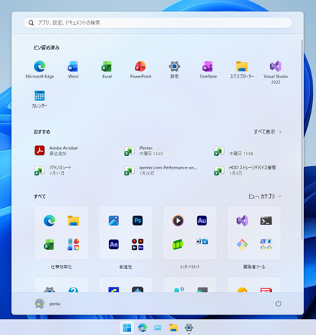Launch Visual Studio in 開発者ツール category
This screenshot has height=335, width=316.
tap(242, 221)
